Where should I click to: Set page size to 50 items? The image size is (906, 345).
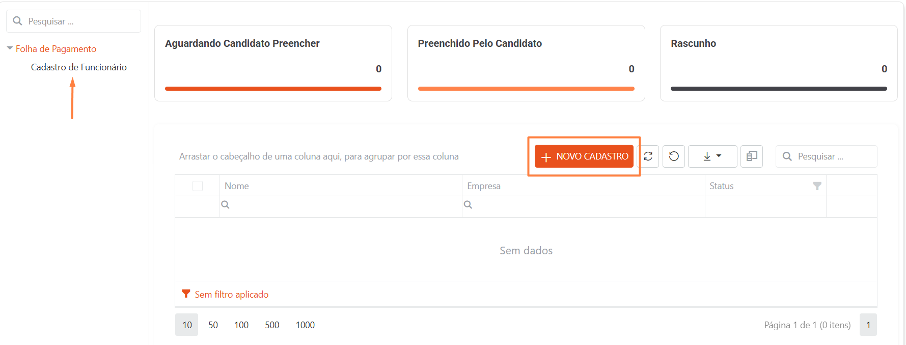click(x=213, y=325)
